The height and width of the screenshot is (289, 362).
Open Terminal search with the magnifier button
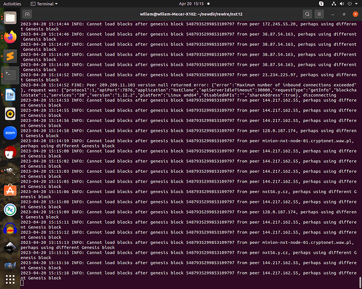click(308, 14)
